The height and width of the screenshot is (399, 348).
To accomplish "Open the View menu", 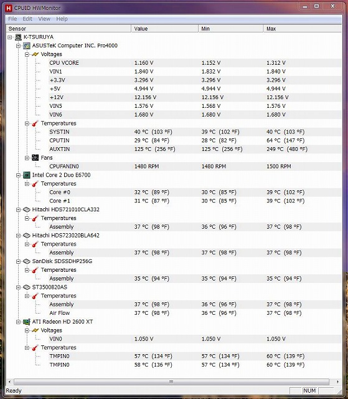I will [44, 19].
